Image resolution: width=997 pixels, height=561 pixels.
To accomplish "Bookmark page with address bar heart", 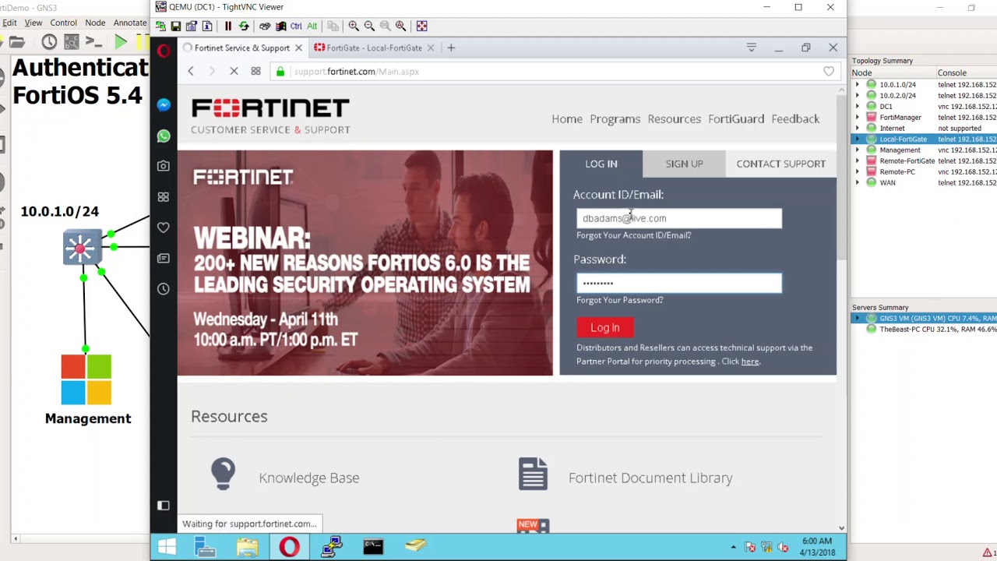I will pyautogui.click(x=829, y=72).
